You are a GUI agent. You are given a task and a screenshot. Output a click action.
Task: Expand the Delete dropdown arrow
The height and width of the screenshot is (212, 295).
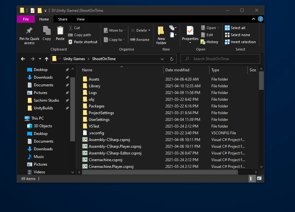pyautogui.click(x=149, y=30)
